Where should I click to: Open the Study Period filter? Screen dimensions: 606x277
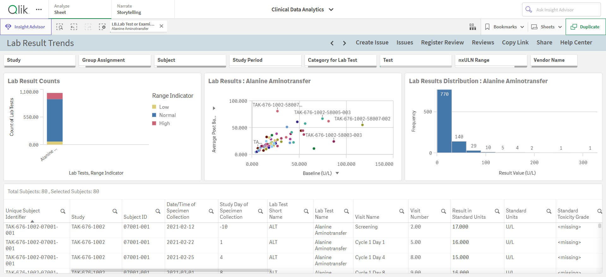(265, 61)
